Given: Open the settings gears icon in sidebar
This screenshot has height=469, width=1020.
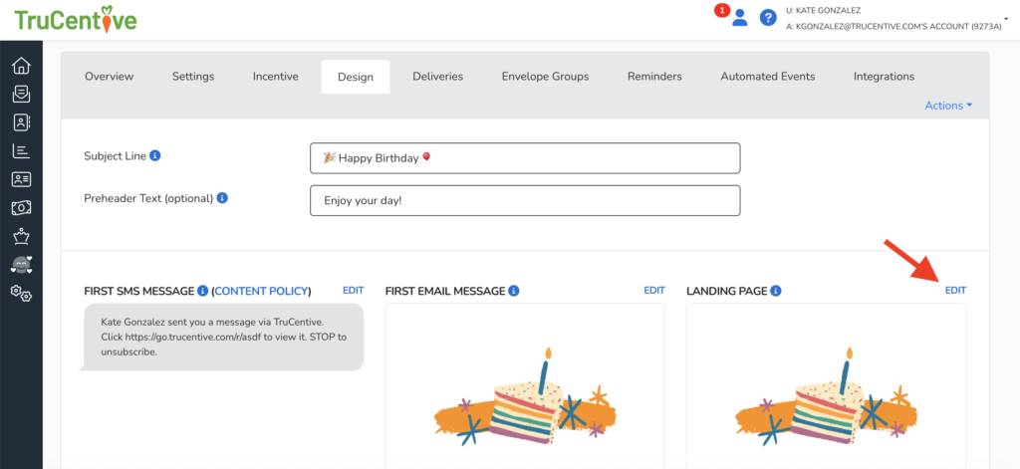Looking at the screenshot, I should (20, 293).
